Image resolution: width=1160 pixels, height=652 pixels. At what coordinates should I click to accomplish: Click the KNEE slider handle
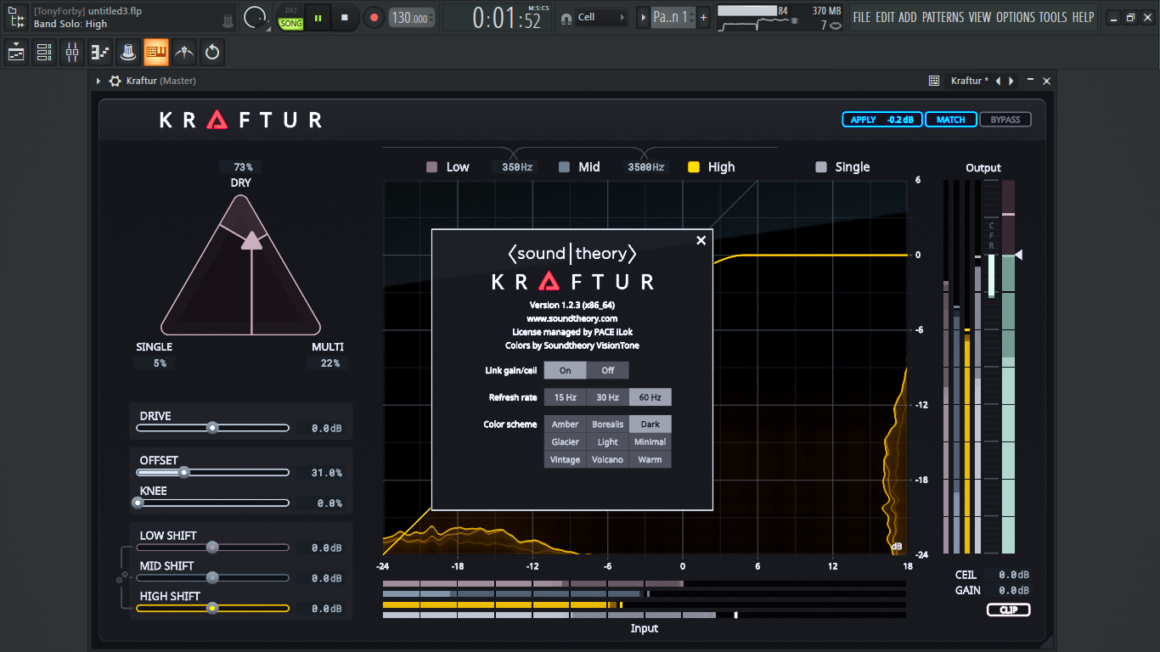click(138, 503)
